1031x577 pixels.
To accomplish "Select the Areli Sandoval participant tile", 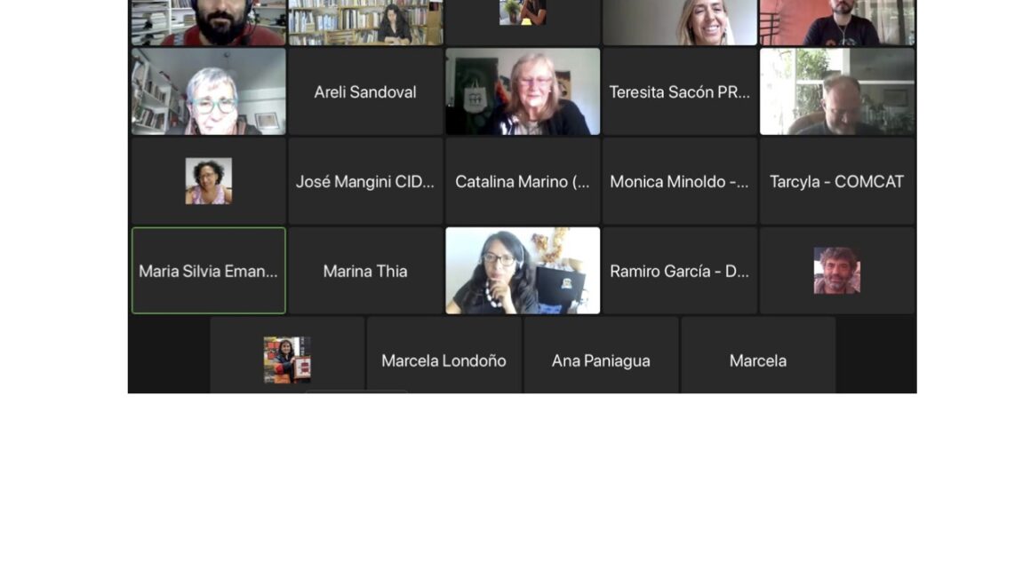I will (365, 92).
